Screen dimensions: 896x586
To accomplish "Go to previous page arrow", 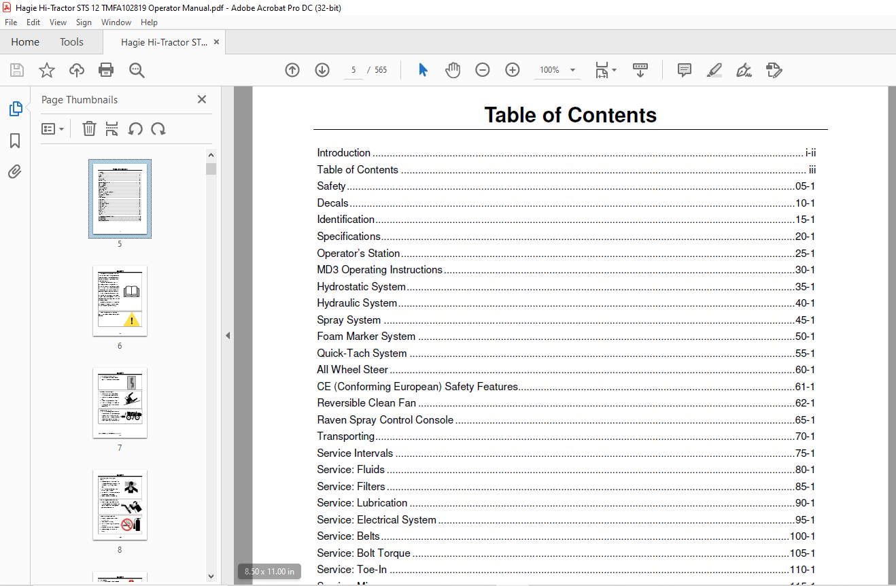I will (x=292, y=70).
